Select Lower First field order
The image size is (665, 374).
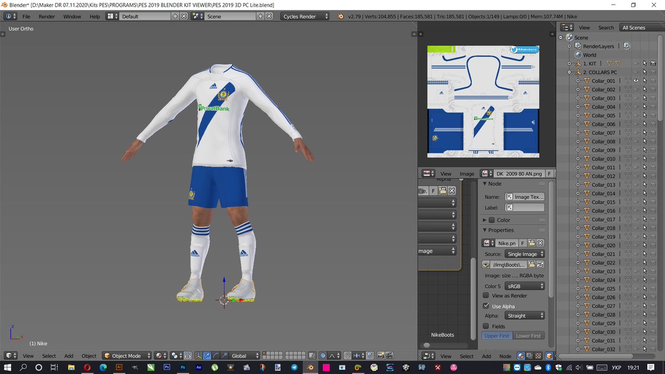528,336
